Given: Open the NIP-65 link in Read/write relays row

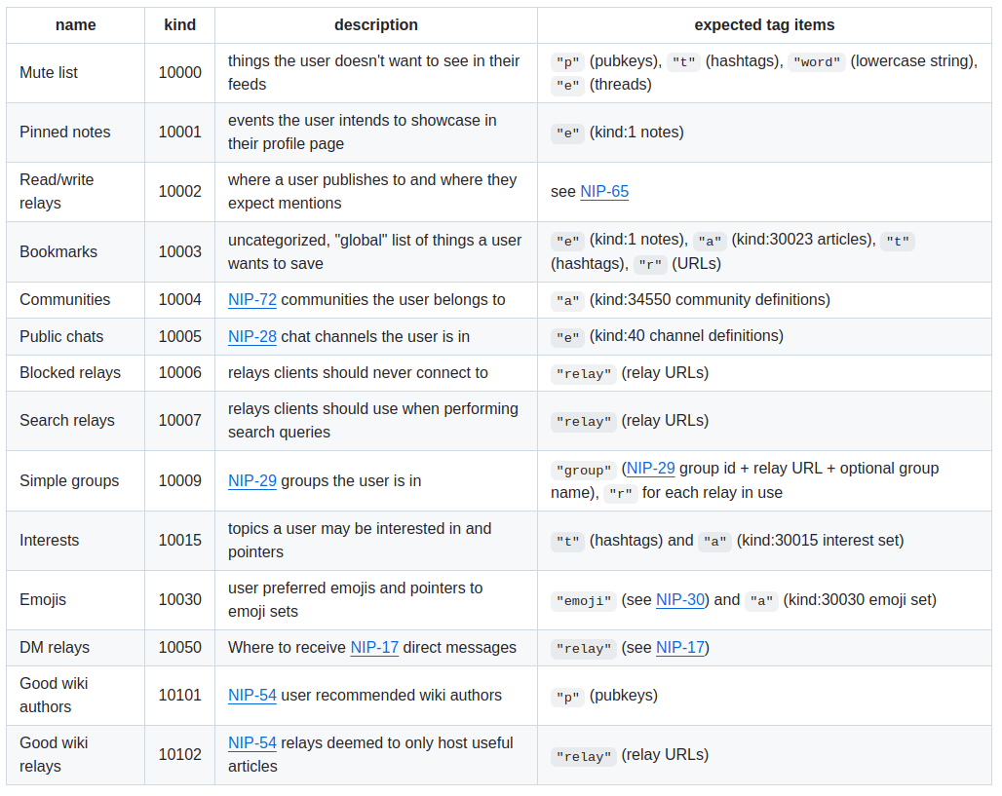Looking at the screenshot, I should (604, 191).
